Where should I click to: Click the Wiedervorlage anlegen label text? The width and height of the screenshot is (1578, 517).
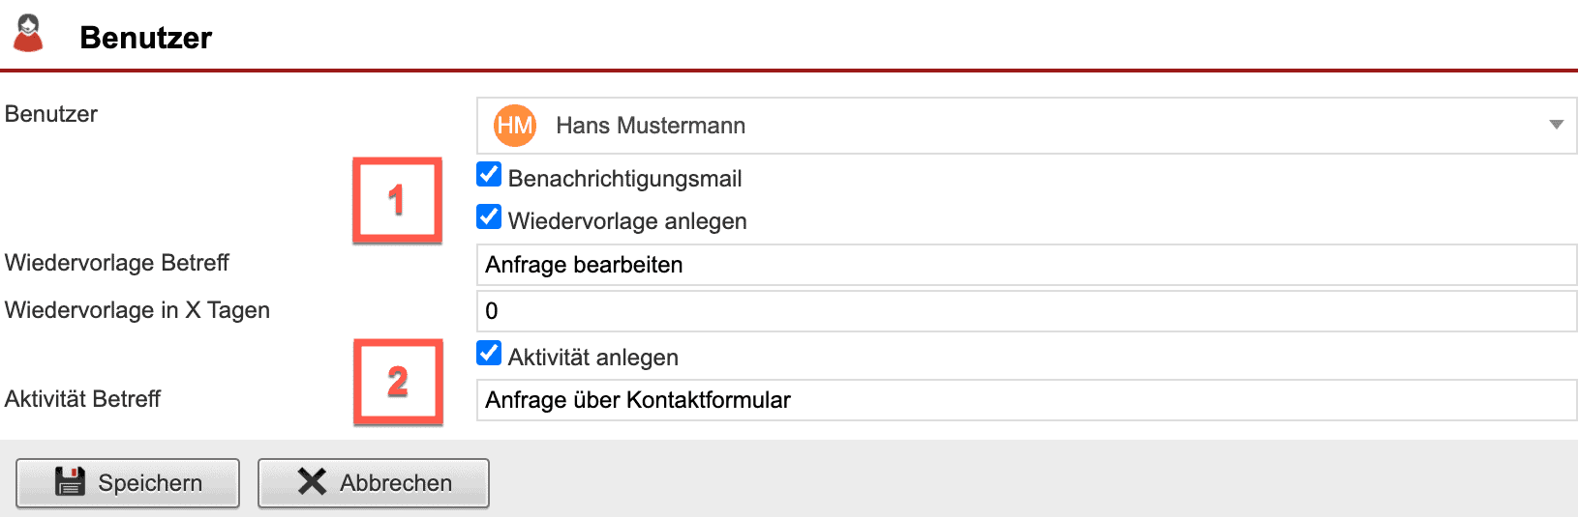coord(627,221)
